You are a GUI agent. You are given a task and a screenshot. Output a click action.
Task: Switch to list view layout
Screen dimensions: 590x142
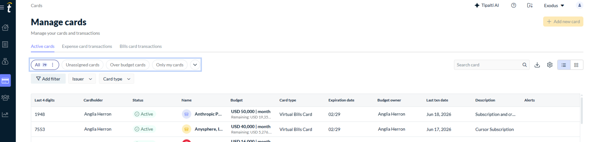[x=564, y=65]
